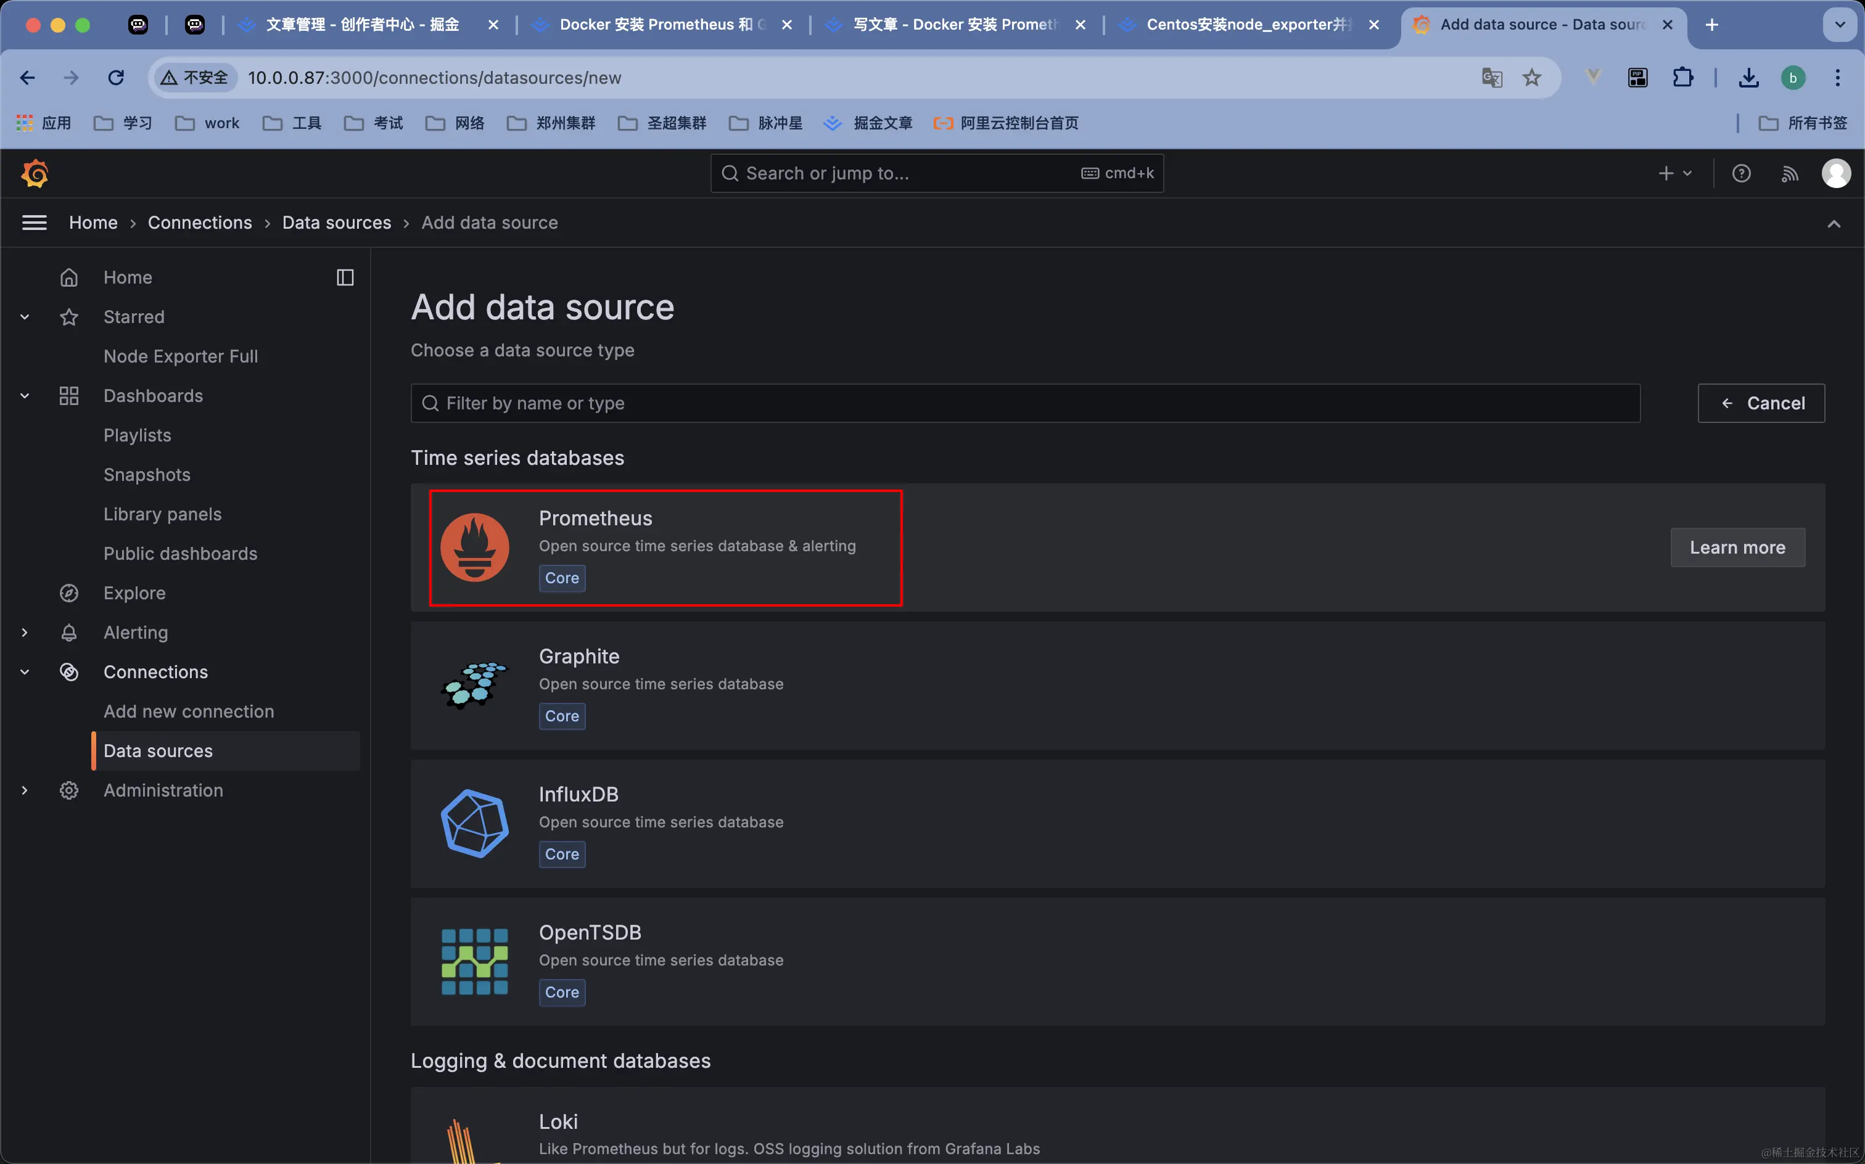Click the Home breadcrumb link
The image size is (1865, 1164).
pos(93,223)
